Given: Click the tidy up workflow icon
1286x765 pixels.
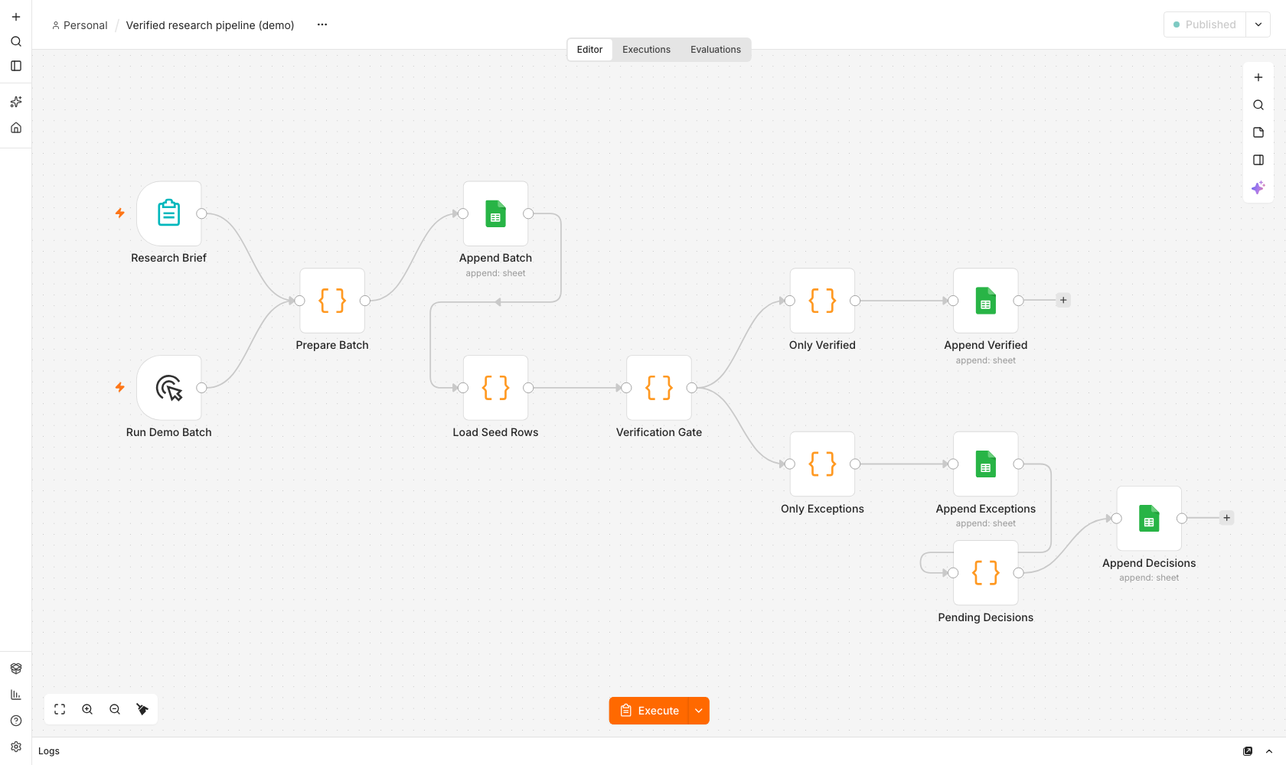Looking at the screenshot, I should point(142,709).
